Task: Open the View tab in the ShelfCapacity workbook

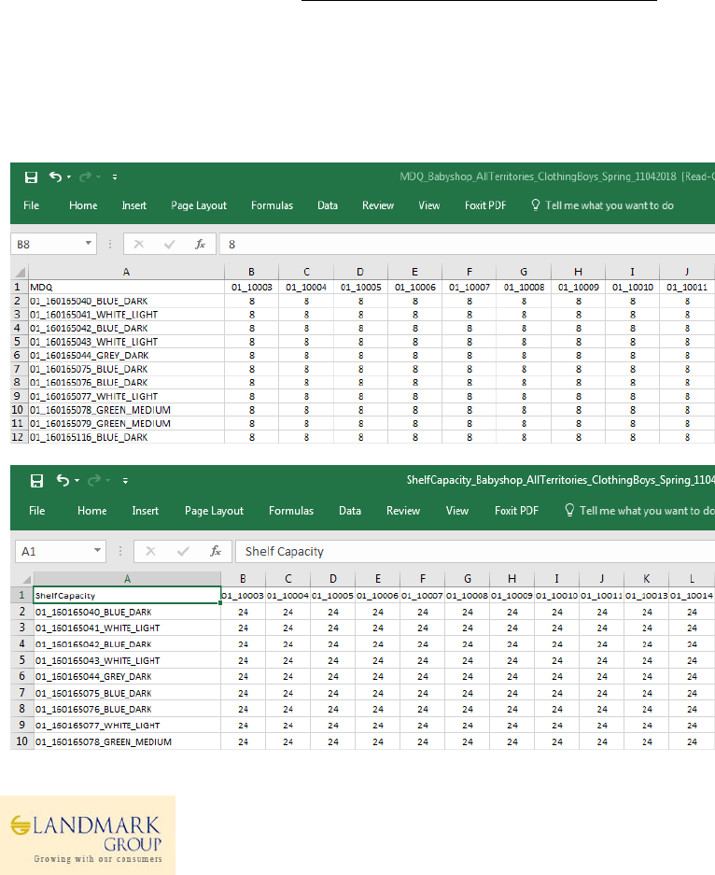Action: pyautogui.click(x=456, y=511)
